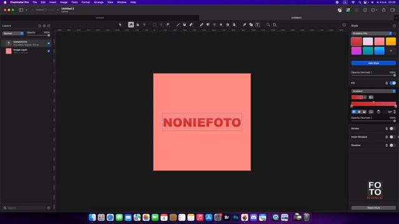Viewport: 399px width, 224px height.
Task: Select the NONIEFOTO text on canvas
Action: [x=202, y=123]
